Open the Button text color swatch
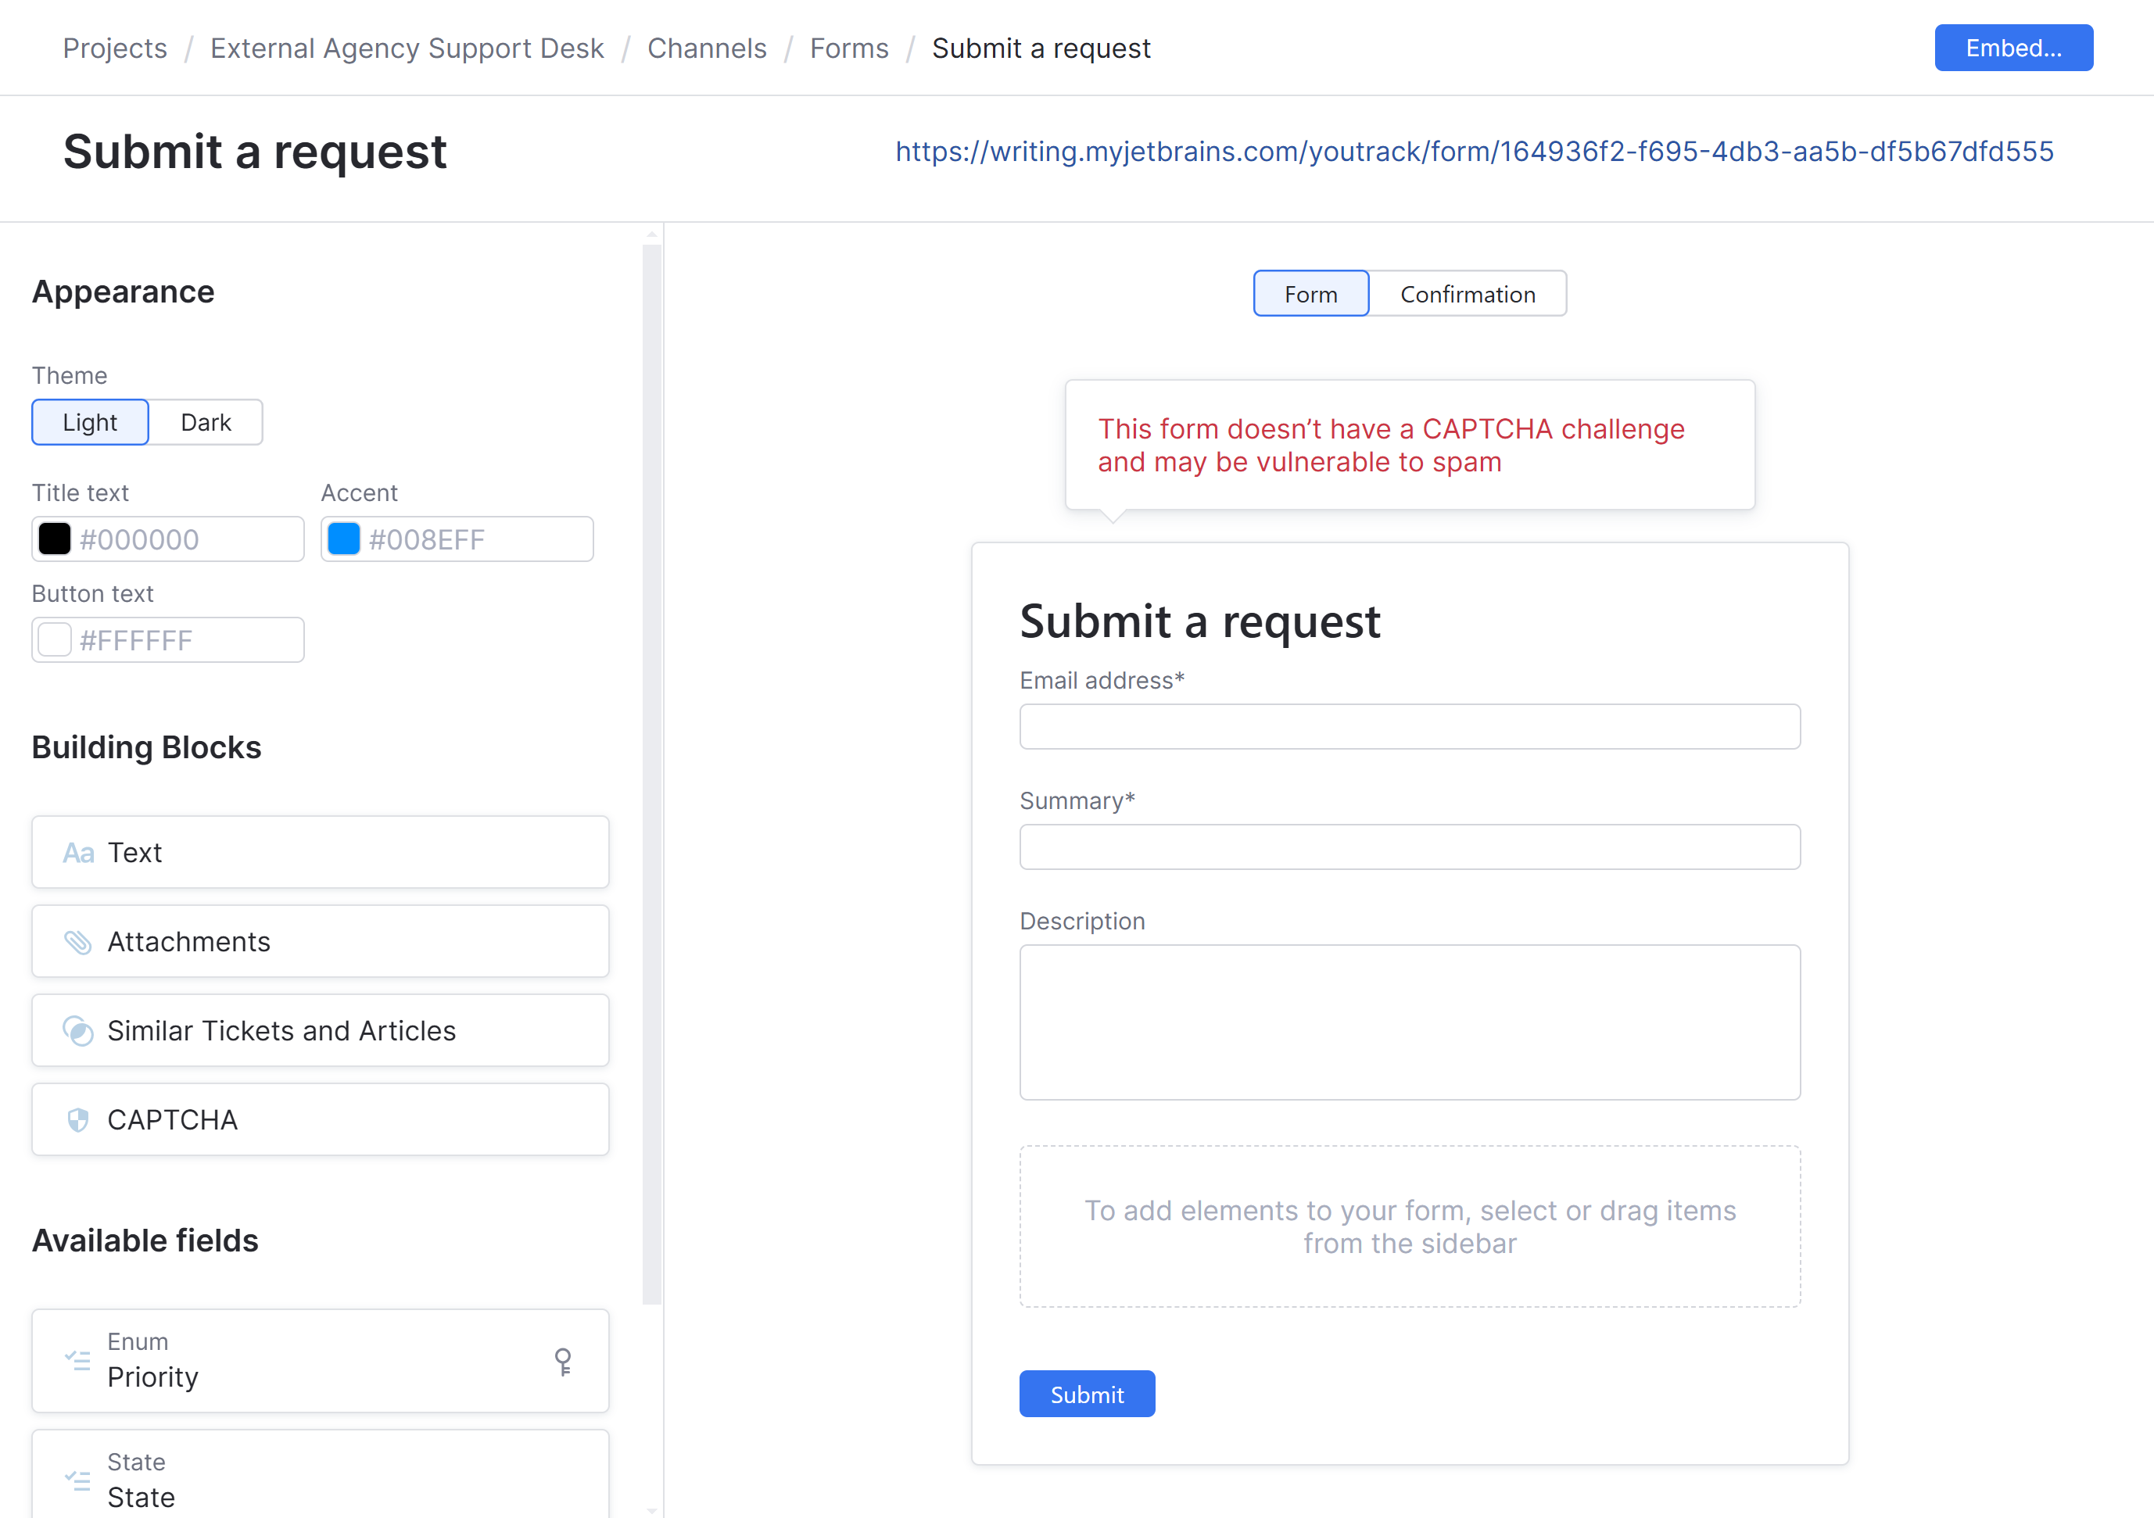 [55, 641]
